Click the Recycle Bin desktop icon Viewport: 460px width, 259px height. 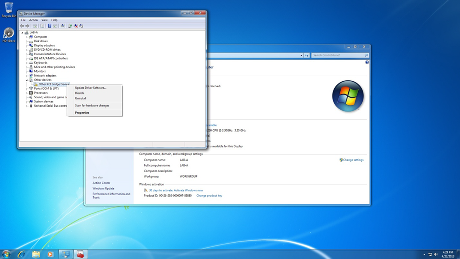9,10
